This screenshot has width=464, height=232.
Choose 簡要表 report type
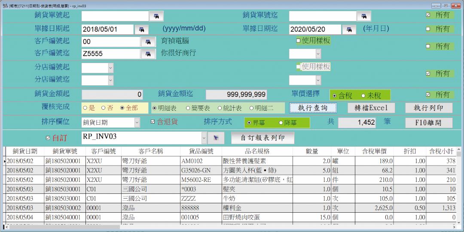pos(188,108)
